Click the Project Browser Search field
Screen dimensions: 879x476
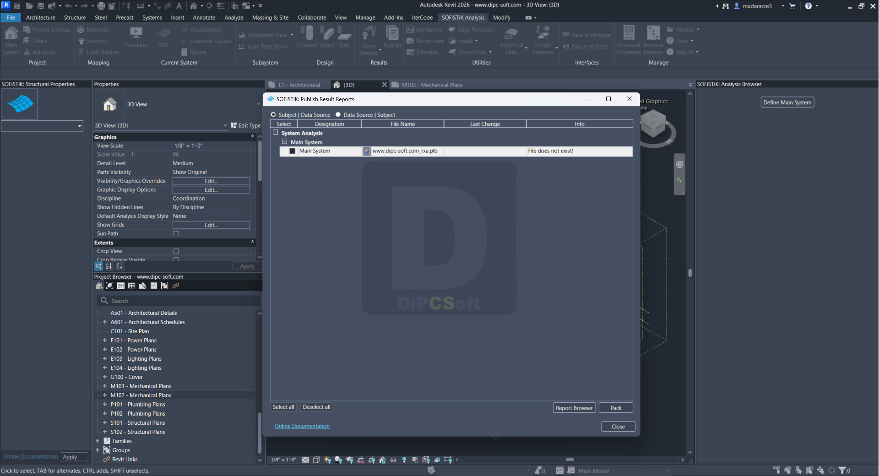[x=179, y=301]
